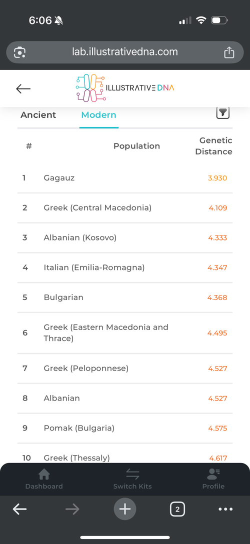Open the population filter funnel icon

223,113
